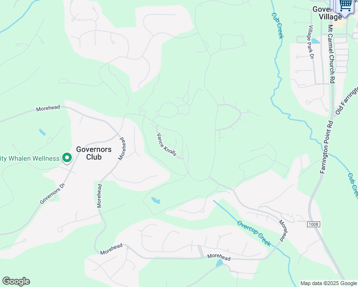Select the Governors Club place label
Screen dimensions: 358x287
[94, 153]
